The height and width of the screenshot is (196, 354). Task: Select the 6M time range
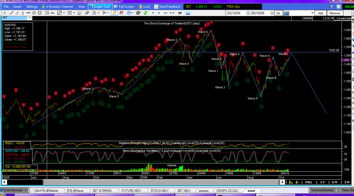point(334,182)
